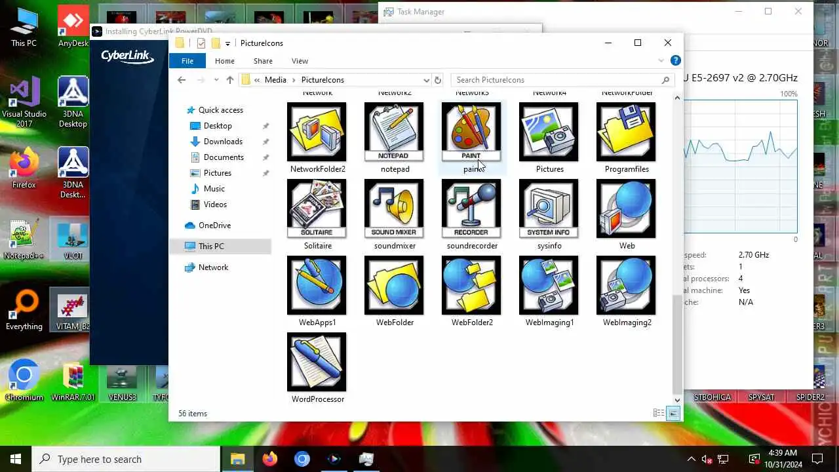
Task: Expand the Explorer ribbon
Action: tap(661, 61)
